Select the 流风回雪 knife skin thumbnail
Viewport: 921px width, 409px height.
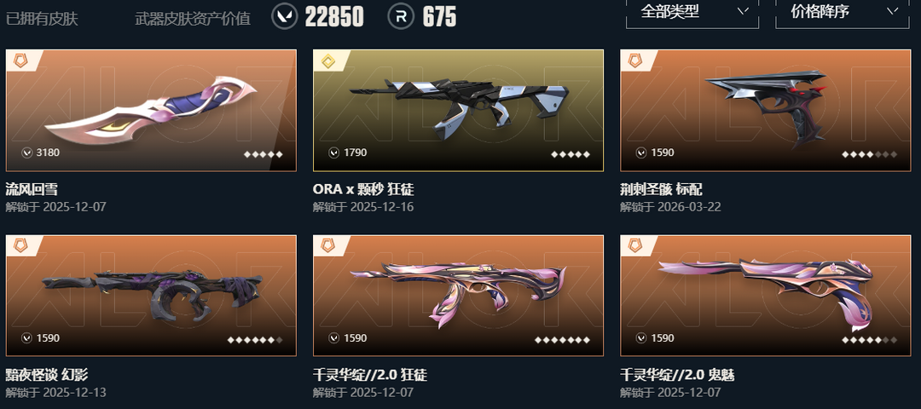point(151,110)
